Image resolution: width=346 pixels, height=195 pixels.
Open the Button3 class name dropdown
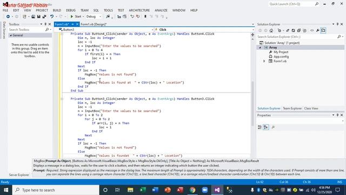[x=152, y=30]
